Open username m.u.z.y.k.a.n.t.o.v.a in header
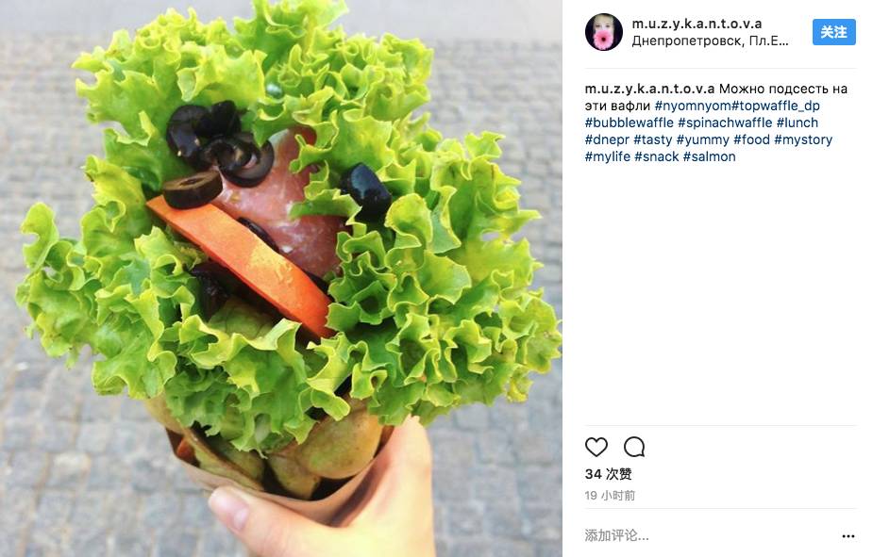The image size is (873, 557). coord(697,24)
